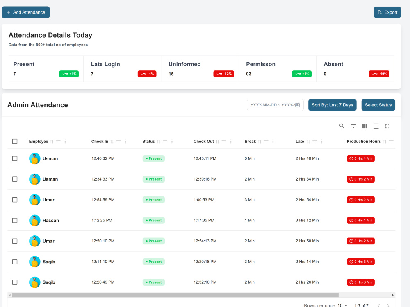The image size is (410, 307).
Task: Grab Late column drag handle
Action: [x=315, y=142]
